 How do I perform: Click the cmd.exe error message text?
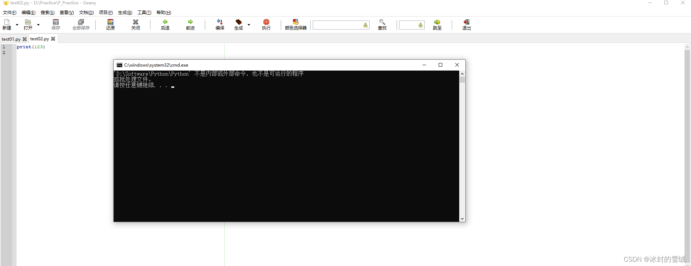(x=209, y=76)
